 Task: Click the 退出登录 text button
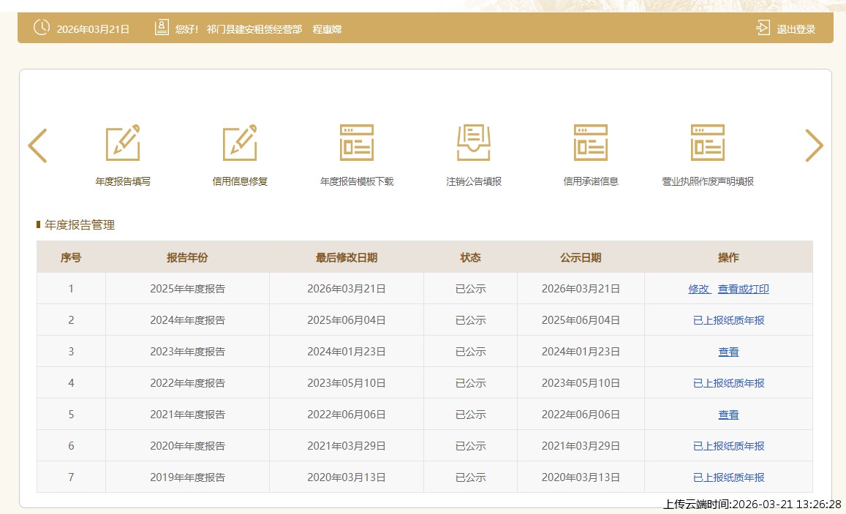tap(796, 29)
